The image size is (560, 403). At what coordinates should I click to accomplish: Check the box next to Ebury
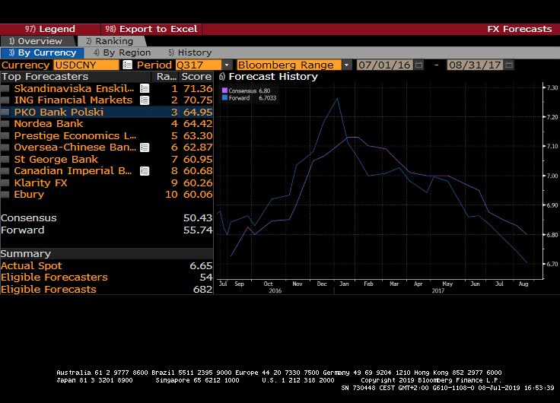click(x=6, y=195)
